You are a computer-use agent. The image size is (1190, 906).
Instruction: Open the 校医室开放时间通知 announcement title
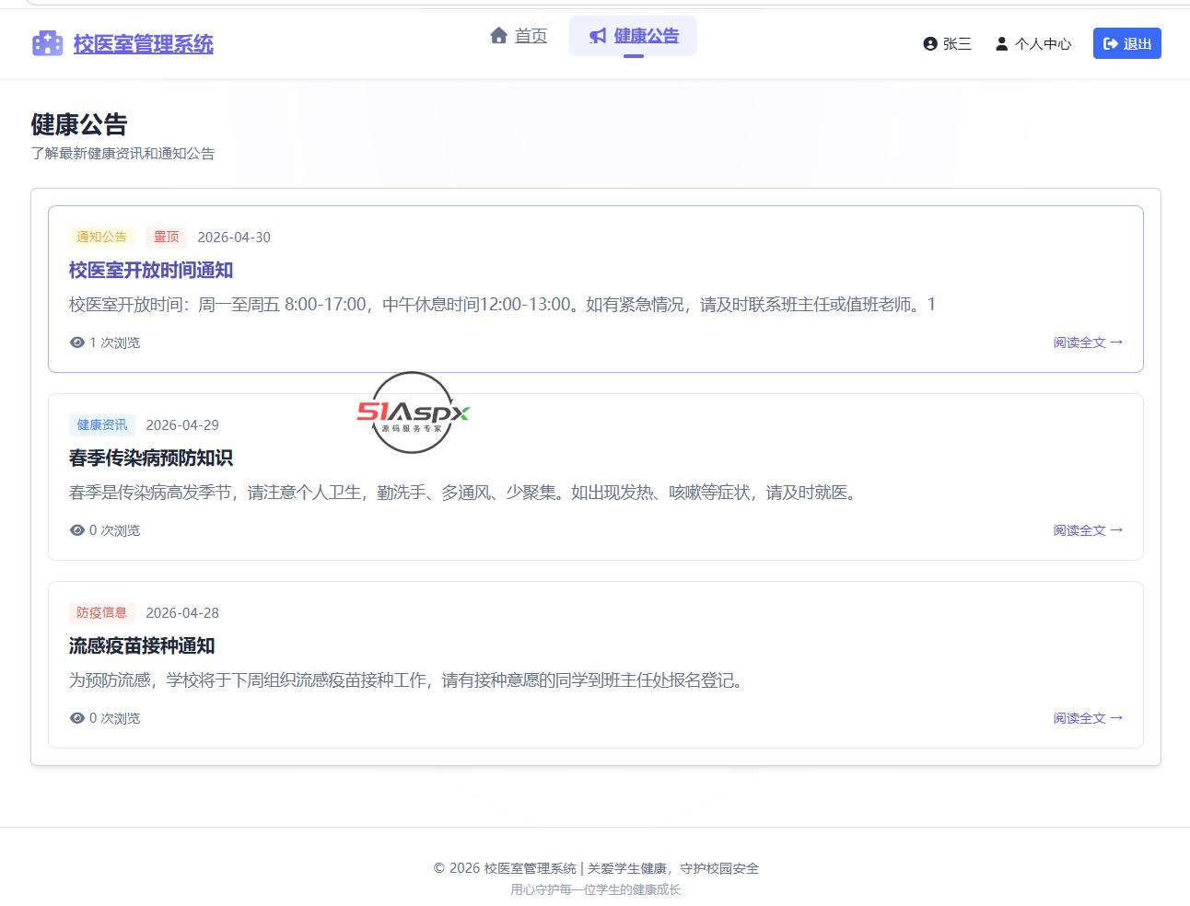click(151, 270)
